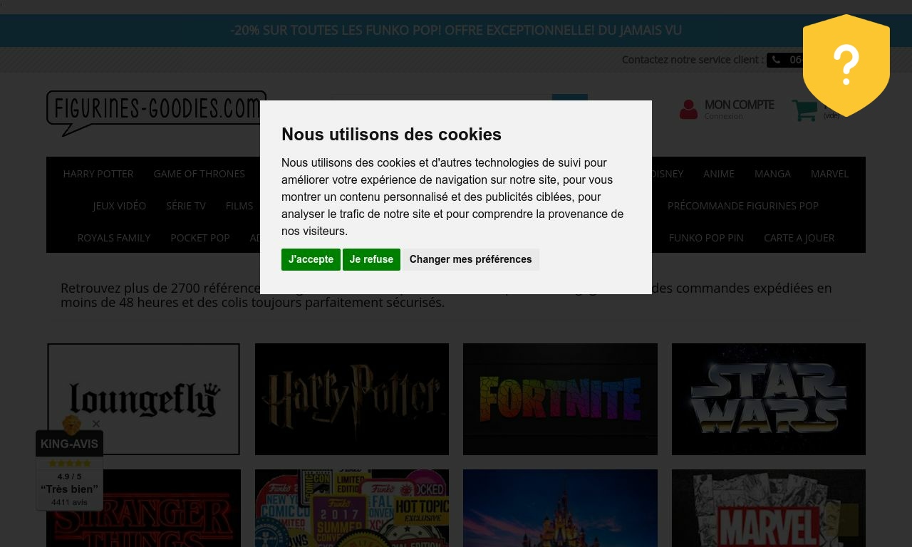Click the scroll-to-top yellow button
The width and height of the screenshot is (912, 547).
coord(848,520)
